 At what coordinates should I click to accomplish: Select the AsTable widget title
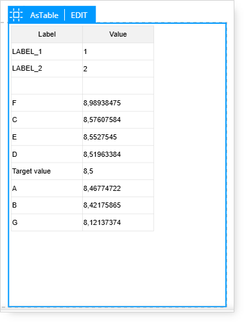click(44, 15)
